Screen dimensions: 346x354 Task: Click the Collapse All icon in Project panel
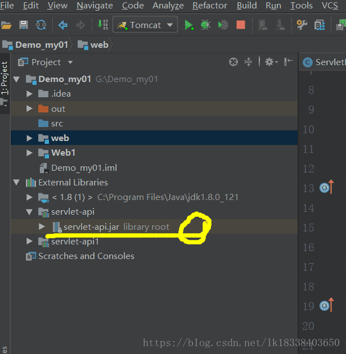click(248, 62)
